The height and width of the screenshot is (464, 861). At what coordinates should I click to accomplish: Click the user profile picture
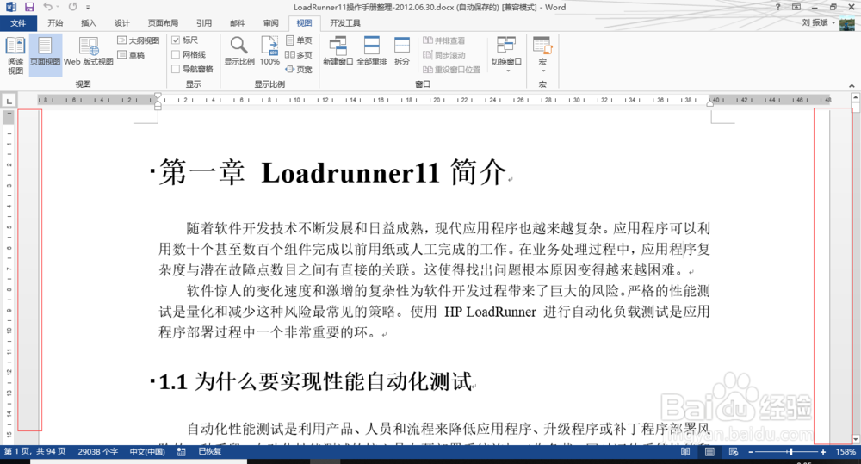pyautogui.click(x=846, y=23)
